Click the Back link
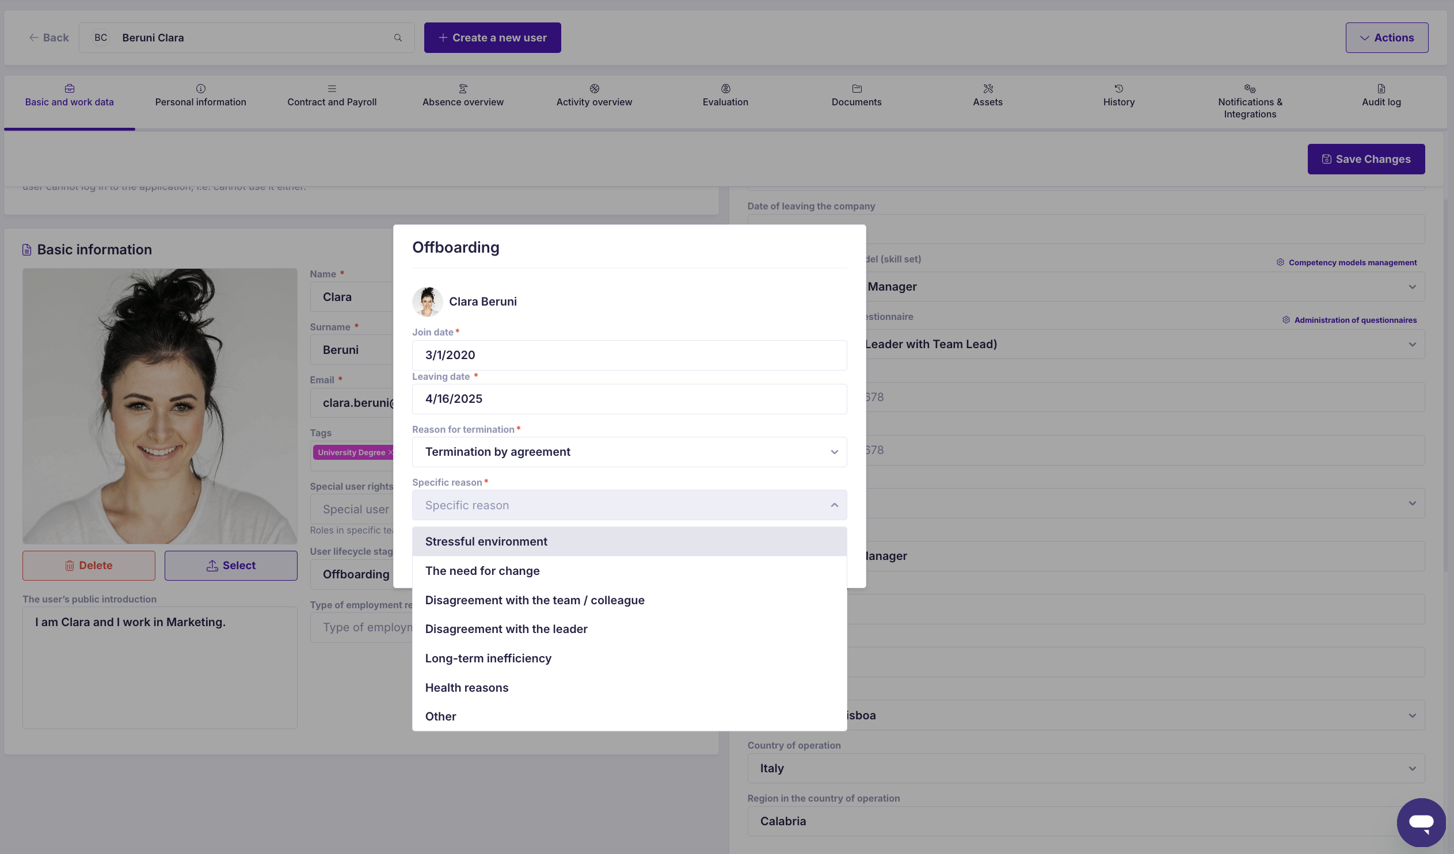 pyautogui.click(x=49, y=37)
